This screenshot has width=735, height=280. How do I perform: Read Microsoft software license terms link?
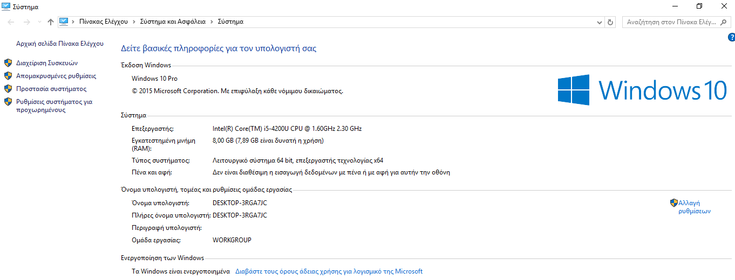(x=329, y=271)
